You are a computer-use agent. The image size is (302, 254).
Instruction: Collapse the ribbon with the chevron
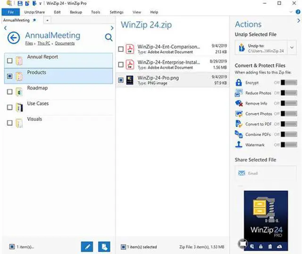tap(291, 12)
